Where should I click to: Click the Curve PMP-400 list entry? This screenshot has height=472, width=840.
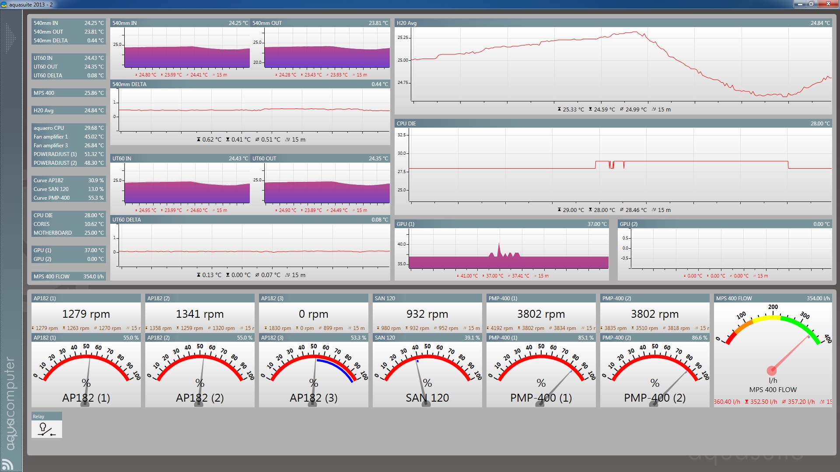68,198
